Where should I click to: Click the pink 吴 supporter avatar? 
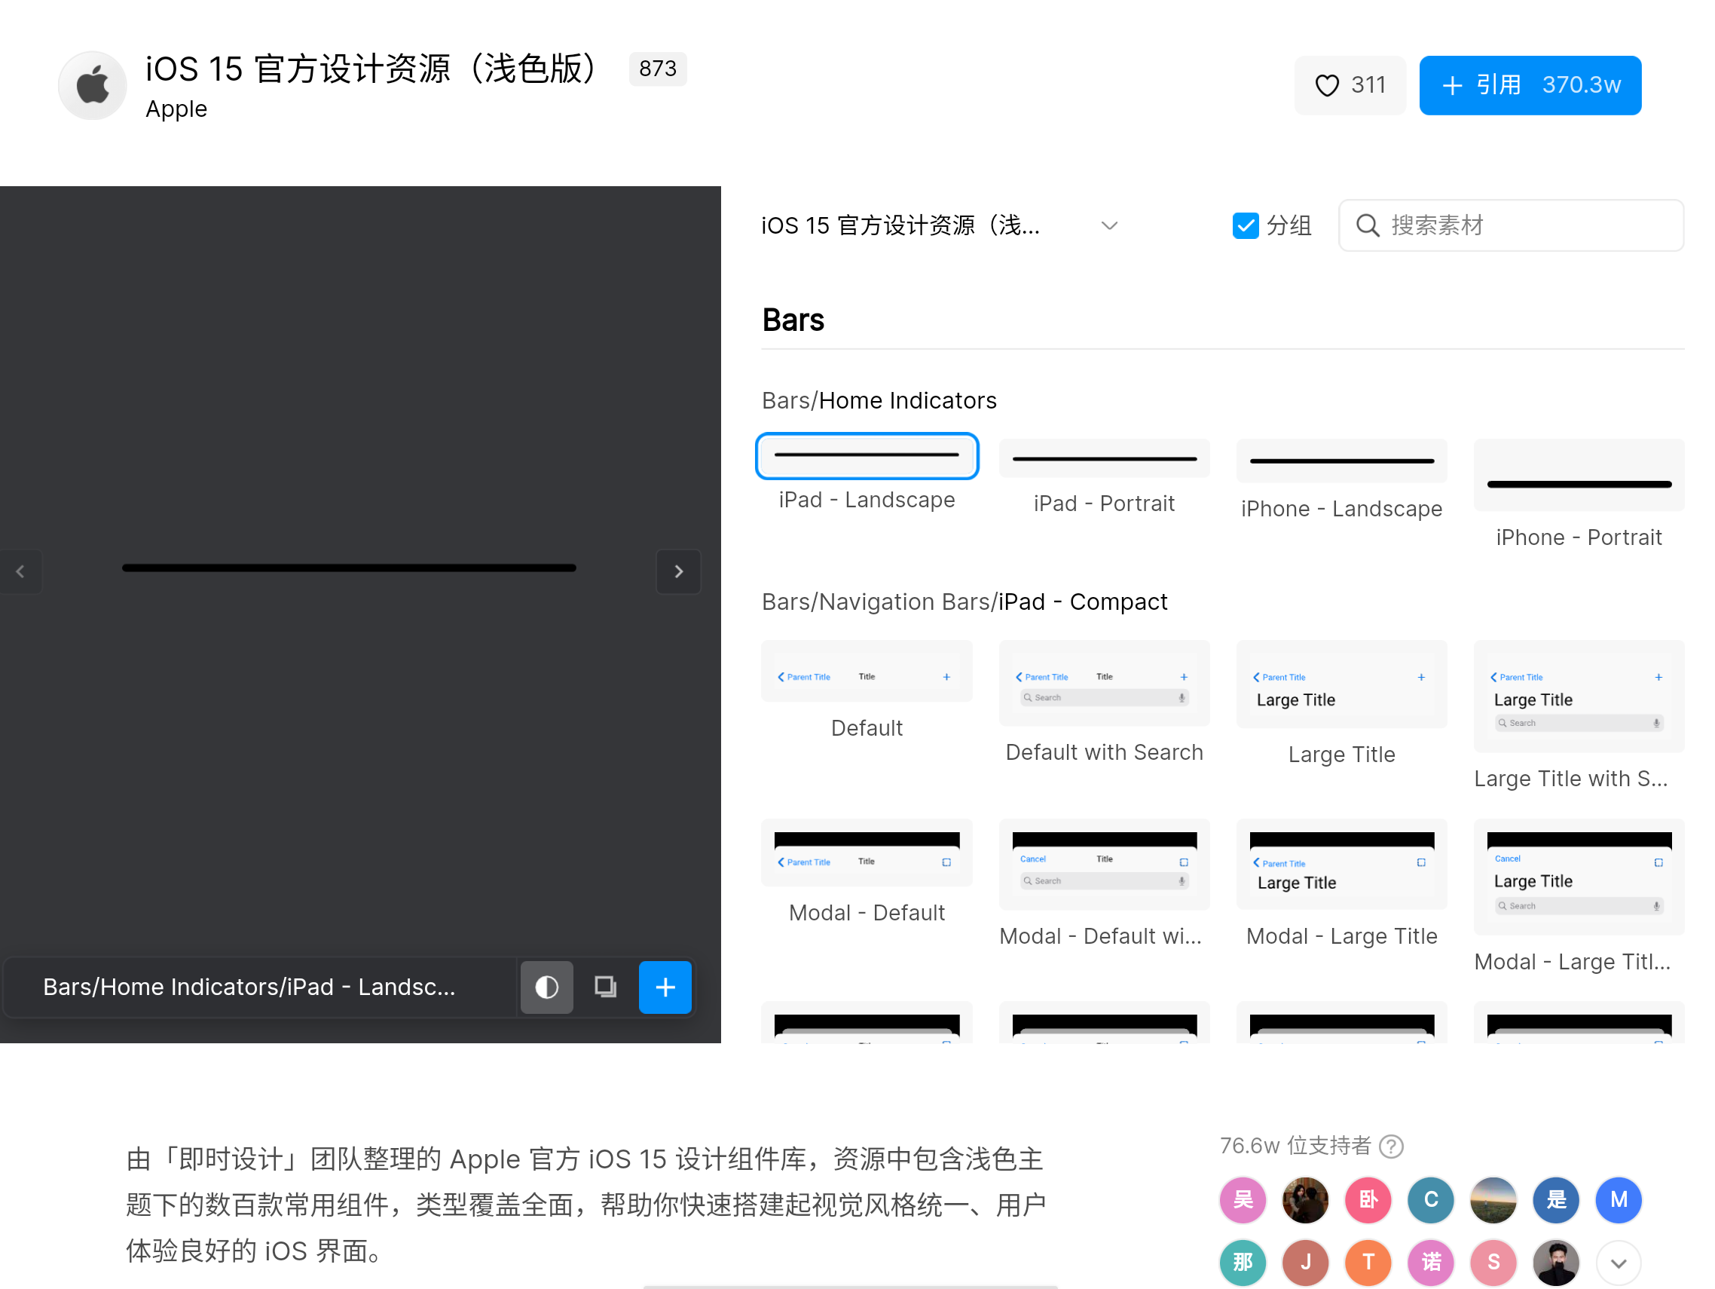click(1243, 1200)
